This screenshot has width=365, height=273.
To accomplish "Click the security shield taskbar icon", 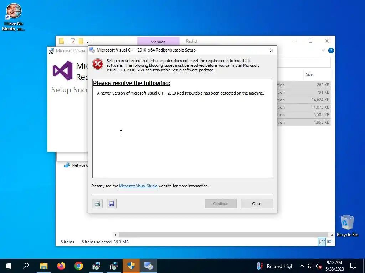I will [131, 266].
